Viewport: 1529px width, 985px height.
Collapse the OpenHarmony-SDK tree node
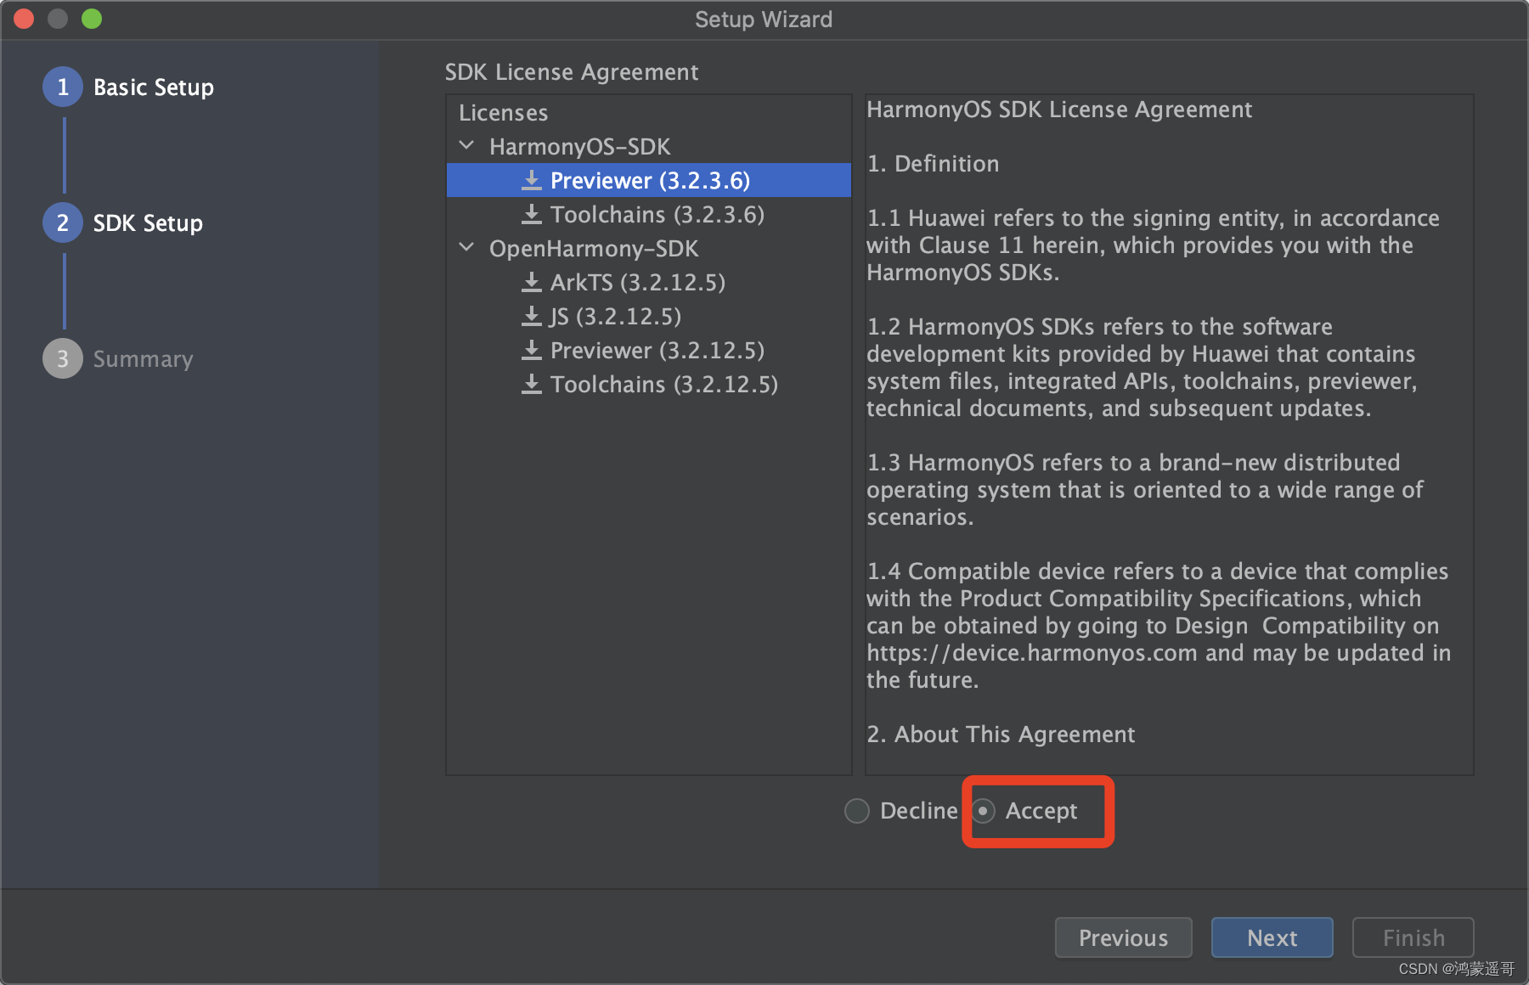point(466,248)
